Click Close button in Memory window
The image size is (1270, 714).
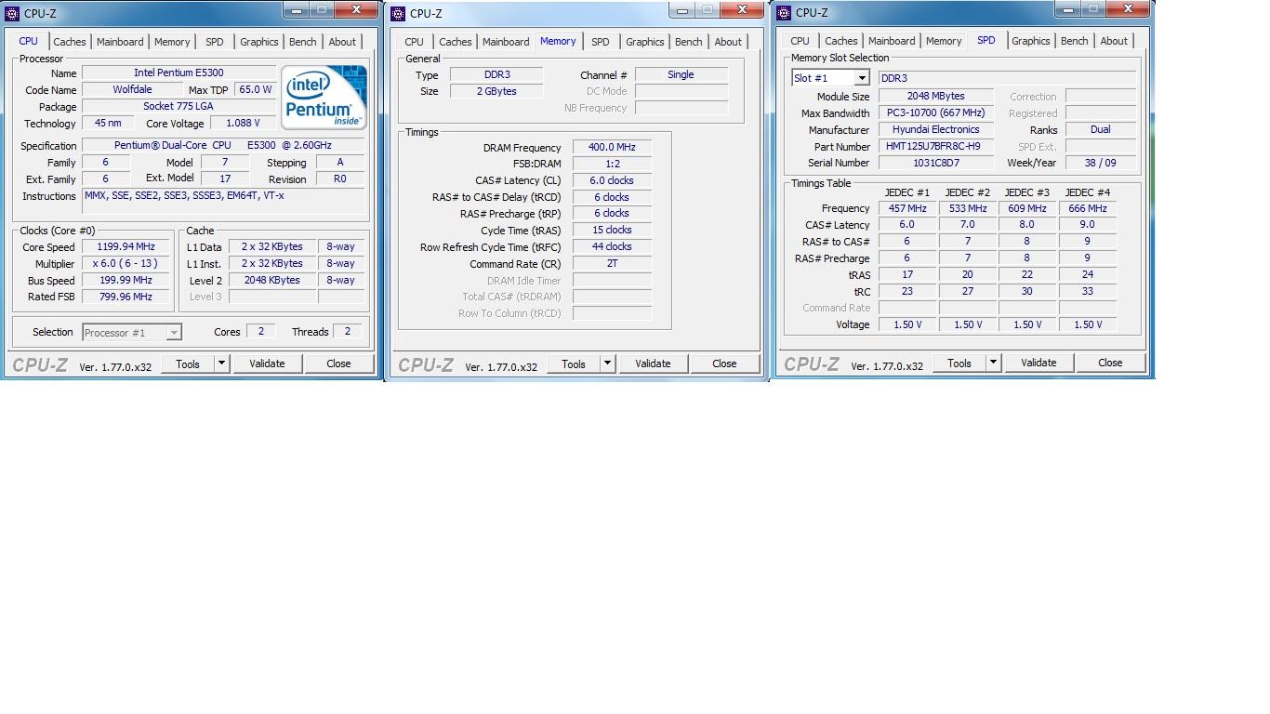pos(724,364)
